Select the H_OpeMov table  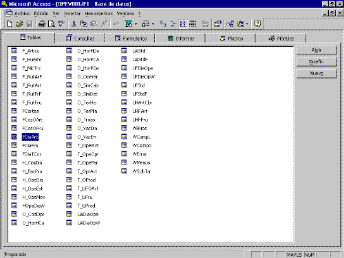click(34, 197)
